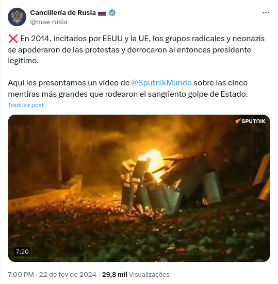Click the Visualizações label
Image resolution: width=278 pixels, height=284 pixels.
pos(149,274)
